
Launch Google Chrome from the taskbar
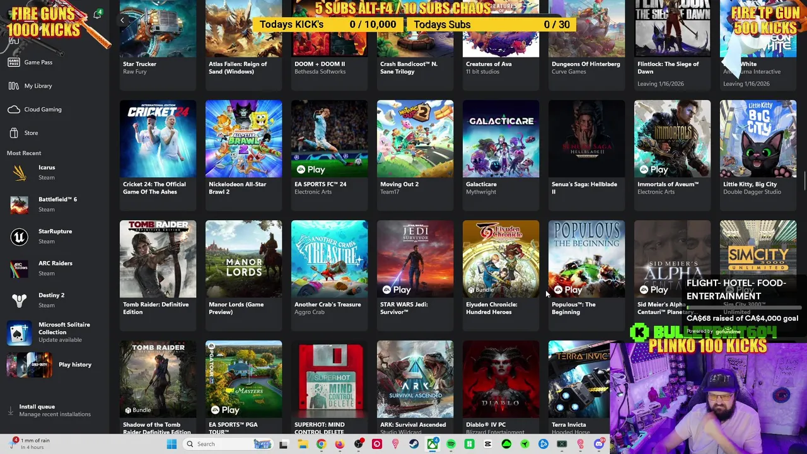coord(321,444)
